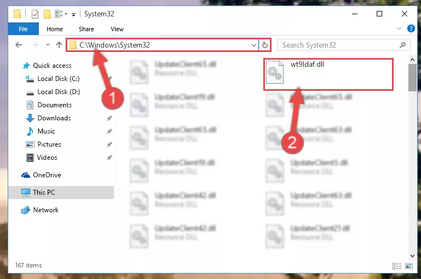This screenshot has width=421, height=279.
Task: Open Local Disk (C:) in sidebar
Action: pyautogui.click(x=59, y=79)
